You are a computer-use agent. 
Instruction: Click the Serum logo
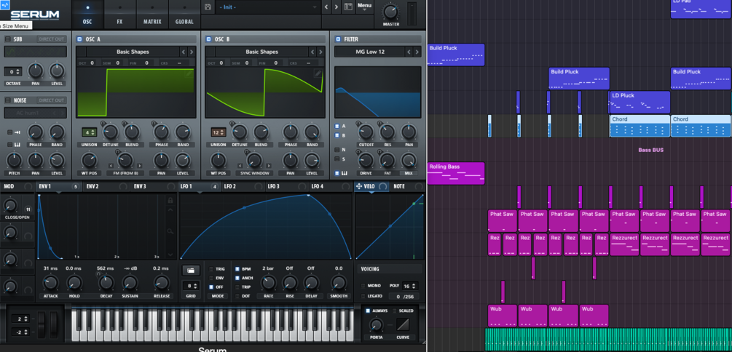(35, 15)
